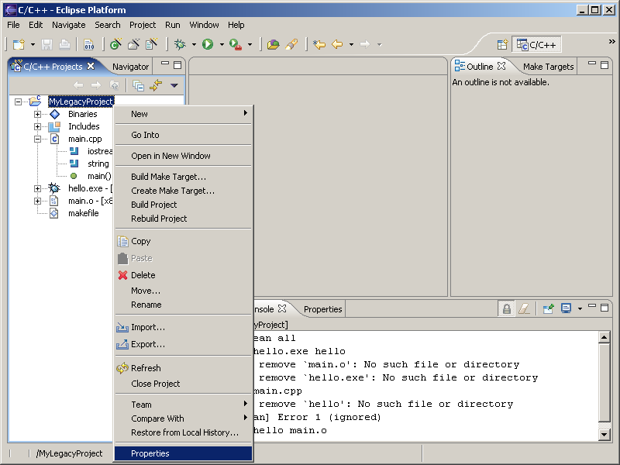Click the Clear Console eraser icon
The width and height of the screenshot is (620, 465).
[524, 308]
